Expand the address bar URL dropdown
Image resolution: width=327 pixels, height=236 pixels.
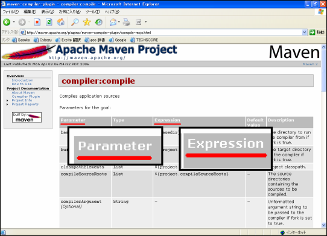[x=304, y=33]
